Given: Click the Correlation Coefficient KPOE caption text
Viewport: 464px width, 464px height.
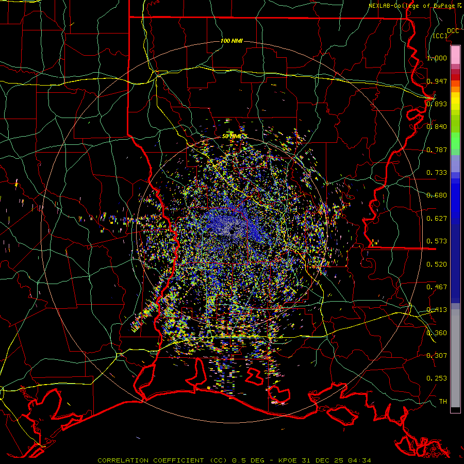Looking at the screenshot, I should [234, 460].
